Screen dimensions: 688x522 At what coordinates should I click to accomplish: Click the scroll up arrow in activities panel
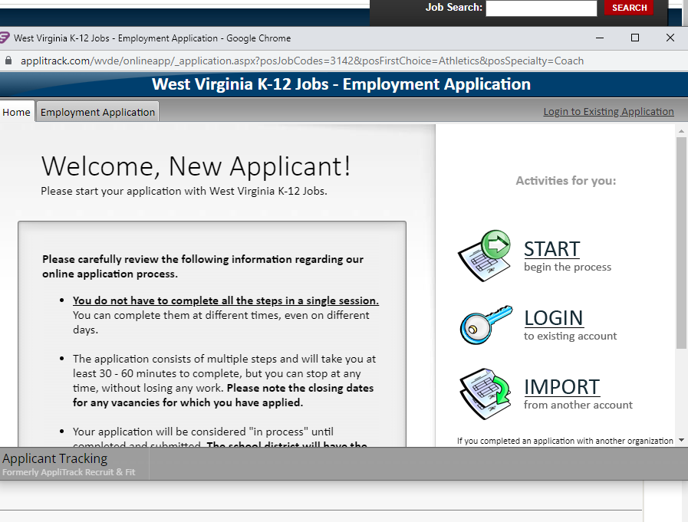click(x=681, y=131)
